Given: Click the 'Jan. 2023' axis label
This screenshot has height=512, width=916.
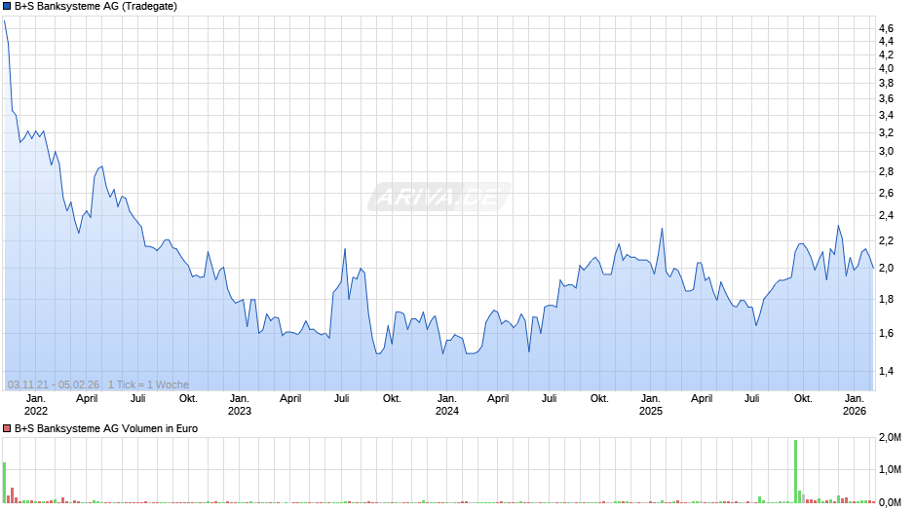Looking at the screenshot, I should (240, 405).
